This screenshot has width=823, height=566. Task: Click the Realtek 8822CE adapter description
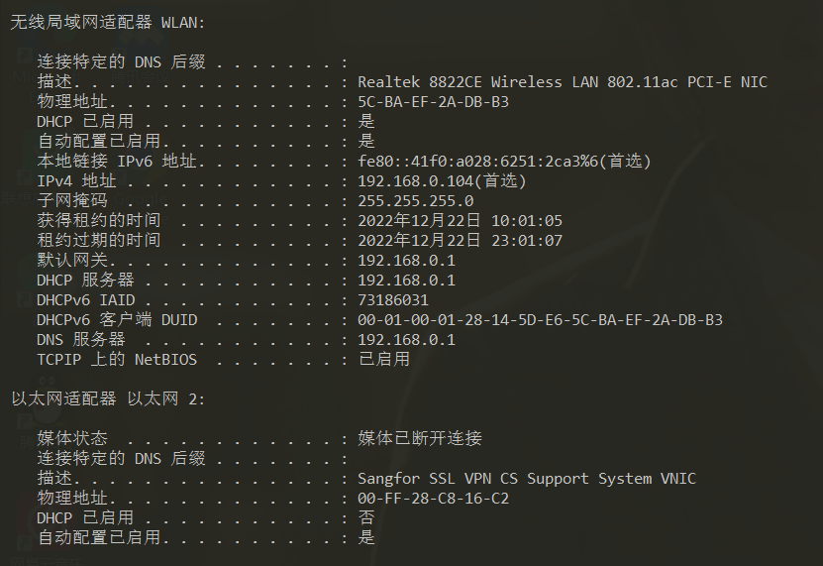(x=562, y=81)
